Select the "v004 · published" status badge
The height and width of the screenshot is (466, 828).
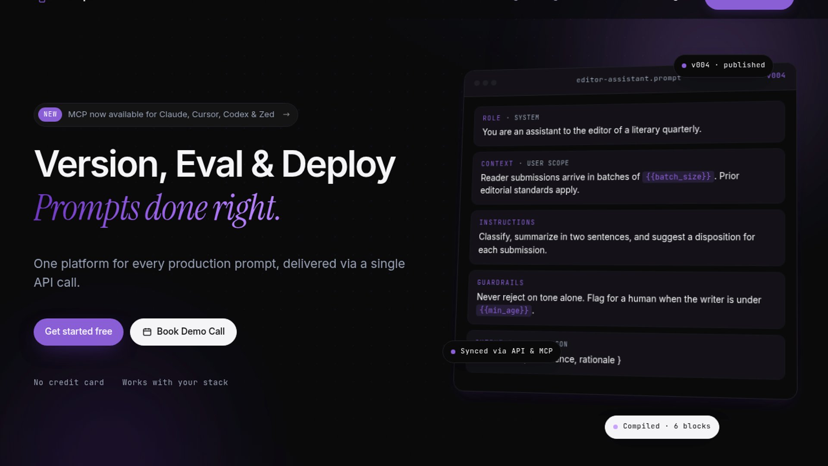coord(723,66)
